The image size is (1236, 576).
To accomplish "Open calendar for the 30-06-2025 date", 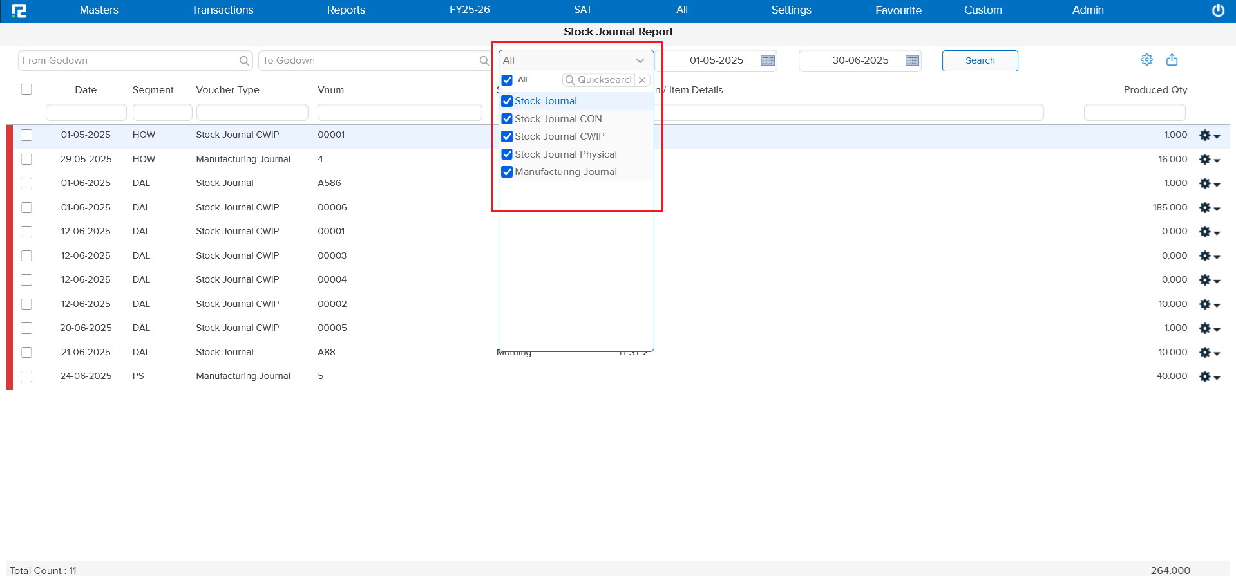I will pyautogui.click(x=912, y=60).
